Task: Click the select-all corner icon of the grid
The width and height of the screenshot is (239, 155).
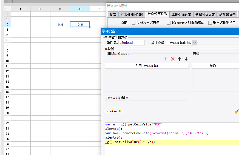Action: (x=7, y=9)
